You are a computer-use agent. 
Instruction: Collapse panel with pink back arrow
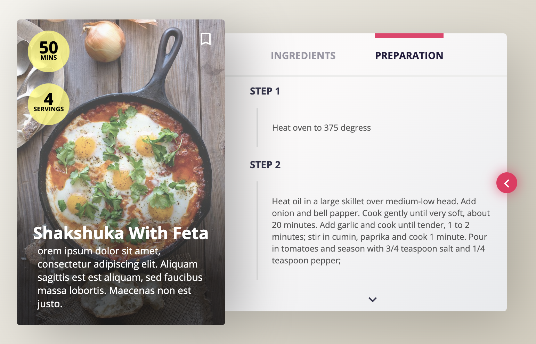[x=506, y=183]
